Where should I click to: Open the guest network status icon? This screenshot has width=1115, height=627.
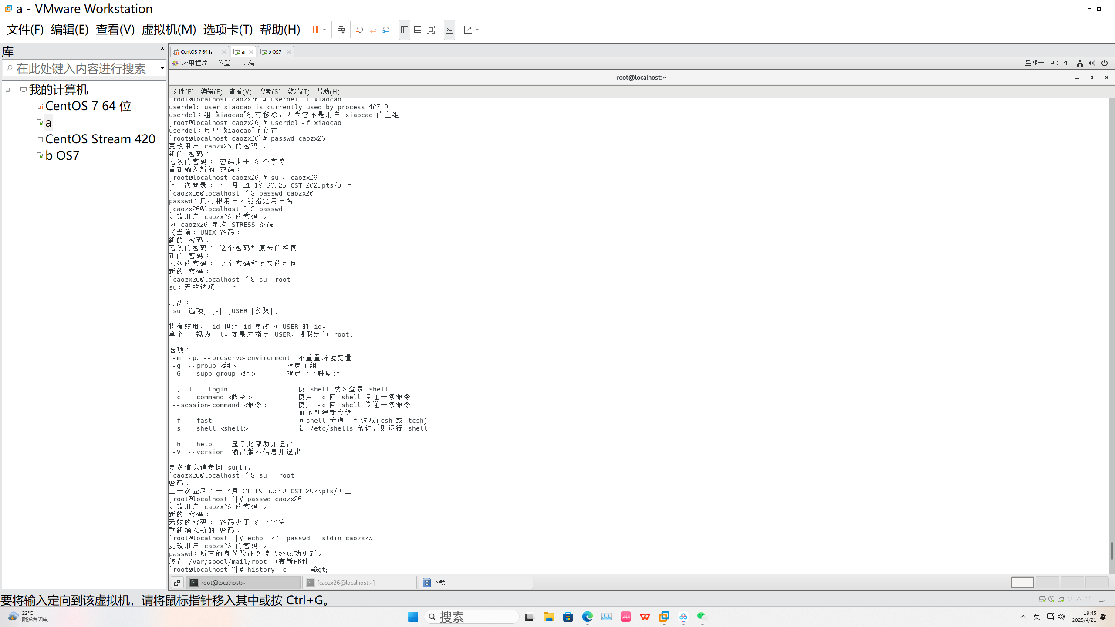click(1080, 63)
